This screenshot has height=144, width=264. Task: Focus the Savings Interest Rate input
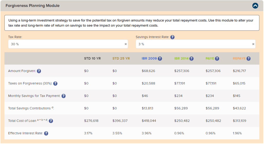pos(193,44)
